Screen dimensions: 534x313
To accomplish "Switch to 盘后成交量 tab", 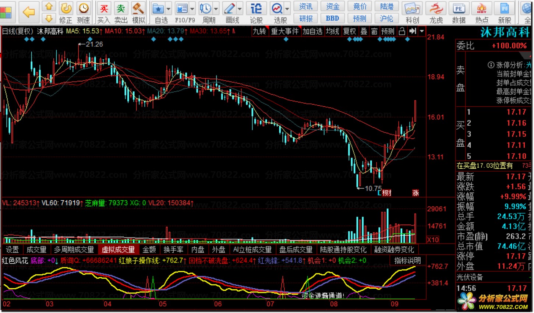I will (x=296, y=250).
